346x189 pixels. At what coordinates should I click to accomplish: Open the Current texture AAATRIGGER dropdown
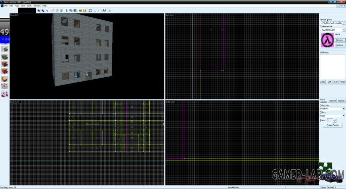tap(344, 30)
